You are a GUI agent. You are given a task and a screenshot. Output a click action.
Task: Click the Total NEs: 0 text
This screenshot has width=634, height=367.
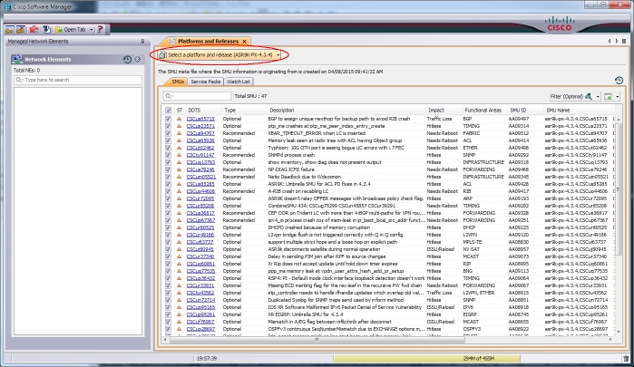pos(26,71)
